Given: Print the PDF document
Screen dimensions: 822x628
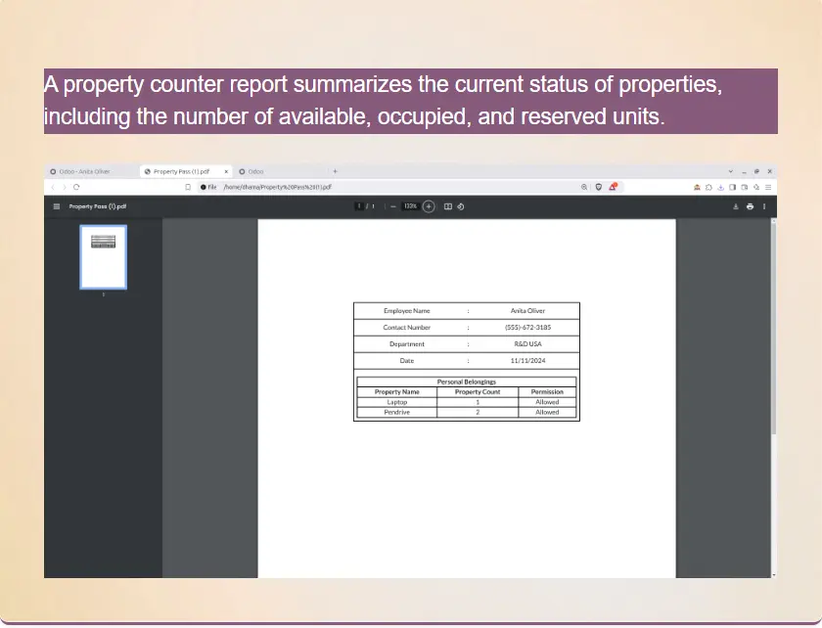Looking at the screenshot, I should pos(750,206).
